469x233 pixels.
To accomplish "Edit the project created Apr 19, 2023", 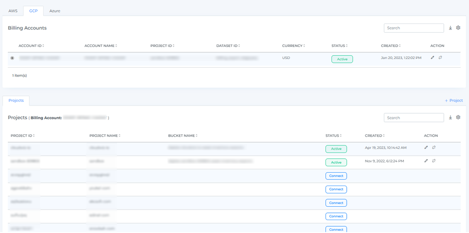I will click(x=426, y=148).
